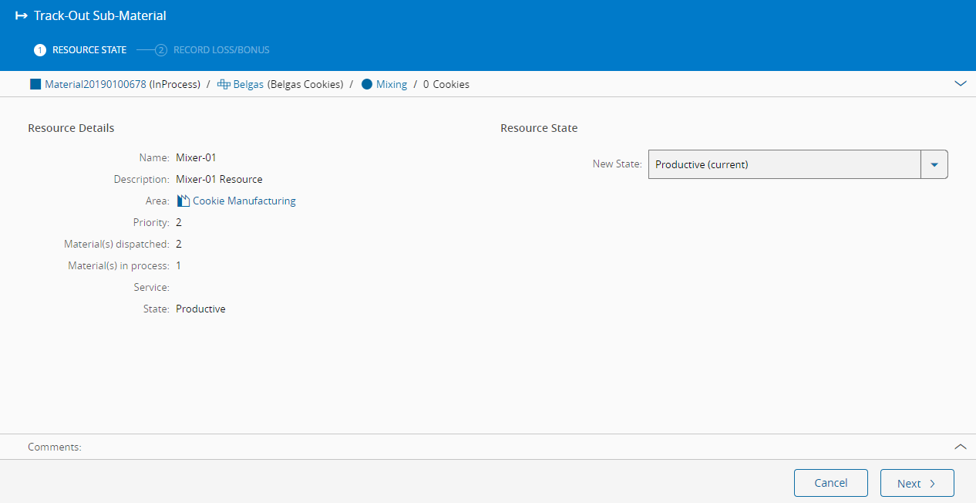Screen dimensions: 976x503
Task: Click the Material(s) in process value 1
Action: 179,265
